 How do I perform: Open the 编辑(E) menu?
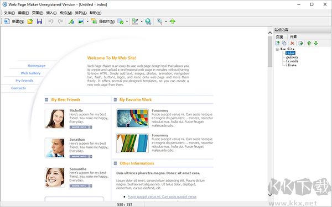[x=23, y=13]
